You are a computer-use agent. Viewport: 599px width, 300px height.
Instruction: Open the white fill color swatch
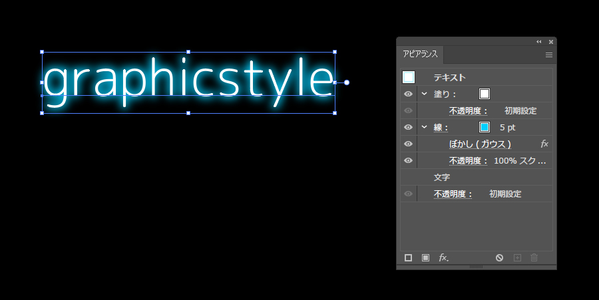click(485, 94)
